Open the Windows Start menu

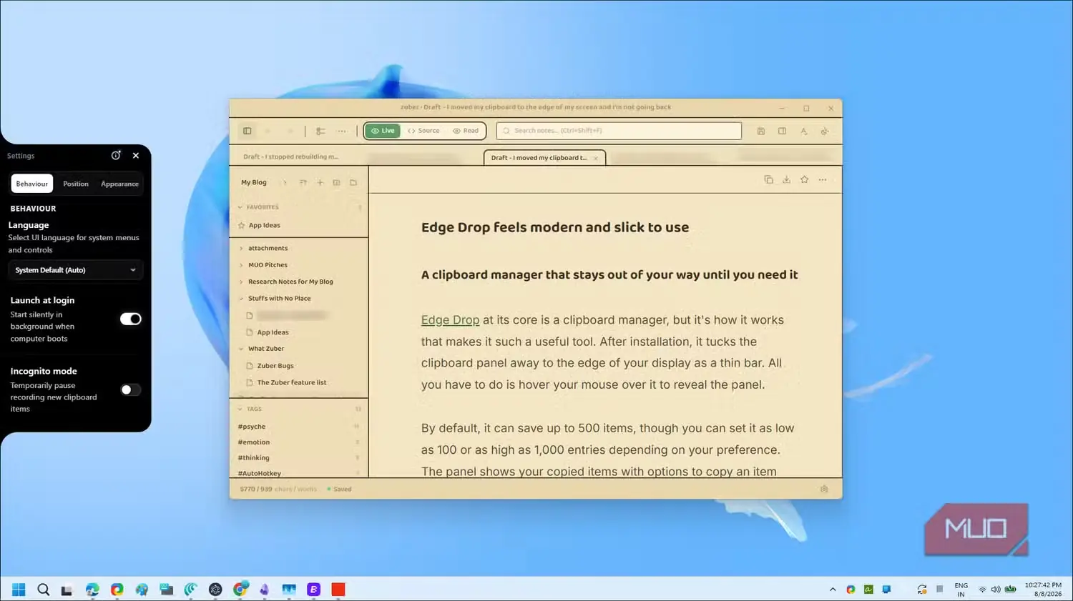click(19, 590)
